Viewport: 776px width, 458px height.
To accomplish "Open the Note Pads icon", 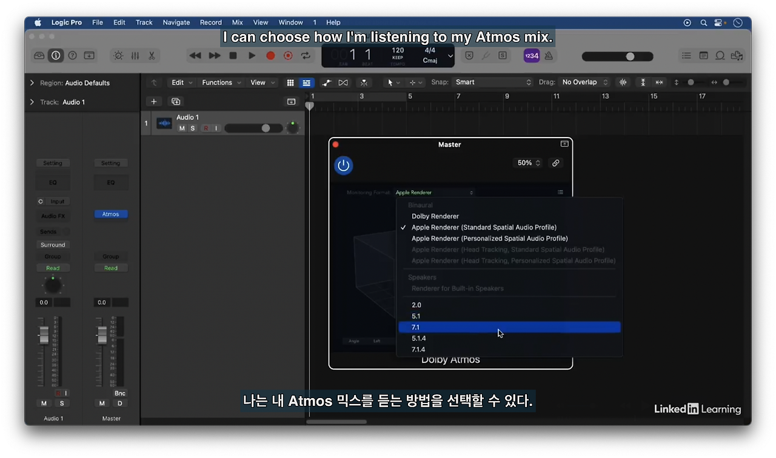I will coord(703,56).
